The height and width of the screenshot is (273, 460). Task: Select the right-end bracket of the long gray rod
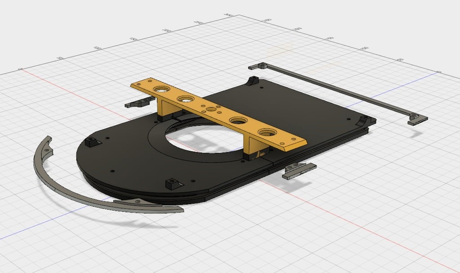point(417,119)
